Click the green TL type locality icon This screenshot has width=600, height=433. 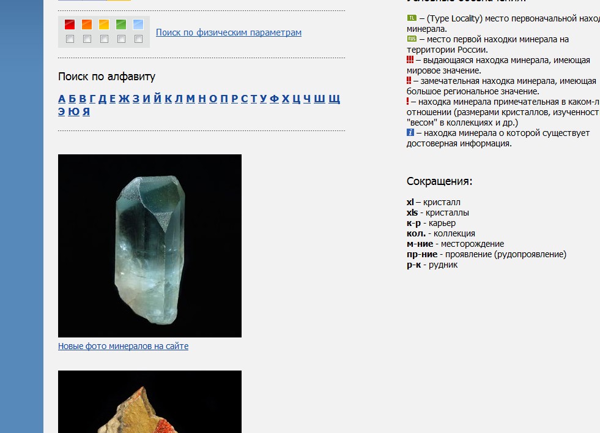pos(412,18)
